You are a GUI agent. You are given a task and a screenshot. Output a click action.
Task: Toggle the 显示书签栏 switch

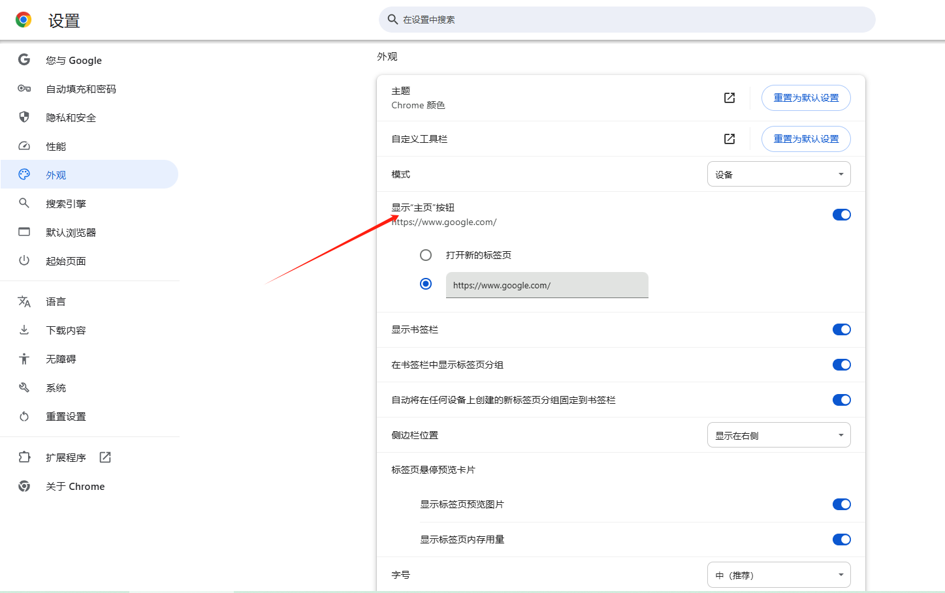click(x=842, y=329)
